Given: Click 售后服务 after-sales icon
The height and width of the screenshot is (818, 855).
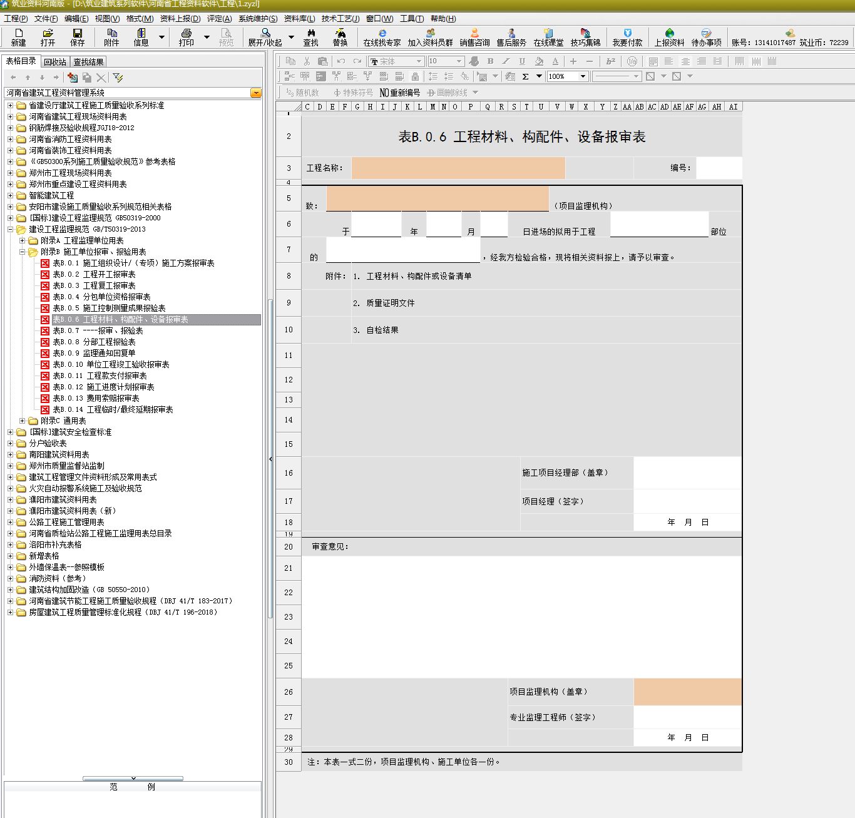Looking at the screenshot, I should point(511,38).
